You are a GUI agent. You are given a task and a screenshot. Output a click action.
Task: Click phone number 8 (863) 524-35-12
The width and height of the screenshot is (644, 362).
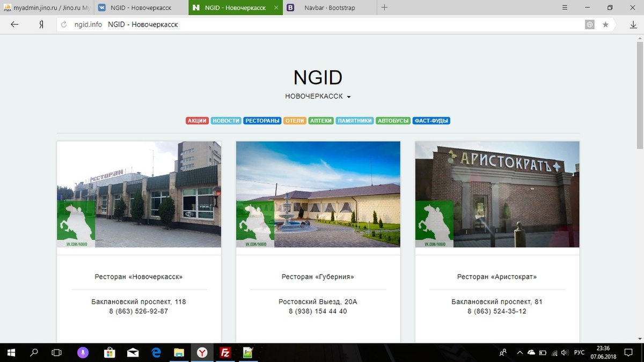coord(497,311)
